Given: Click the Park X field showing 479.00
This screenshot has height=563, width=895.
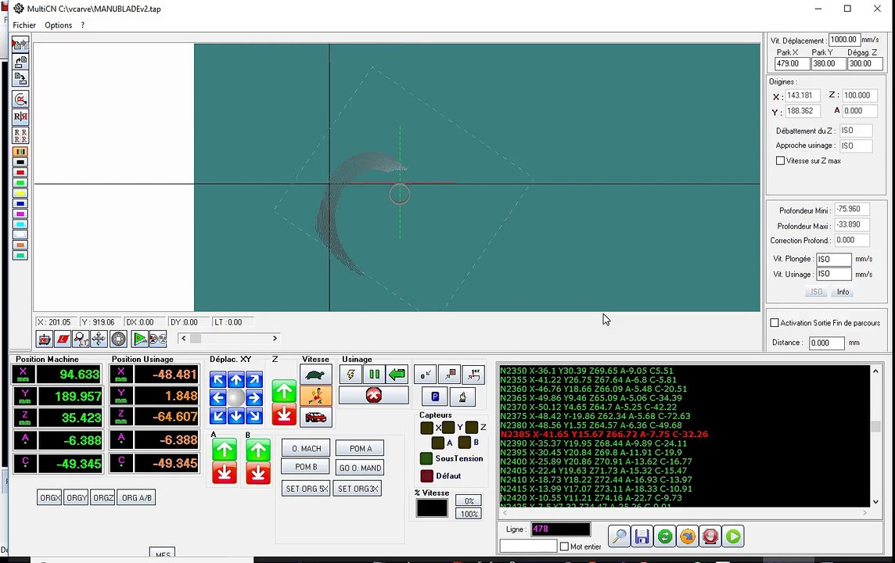Looking at the screenshot, I should [x=792, y=64].
